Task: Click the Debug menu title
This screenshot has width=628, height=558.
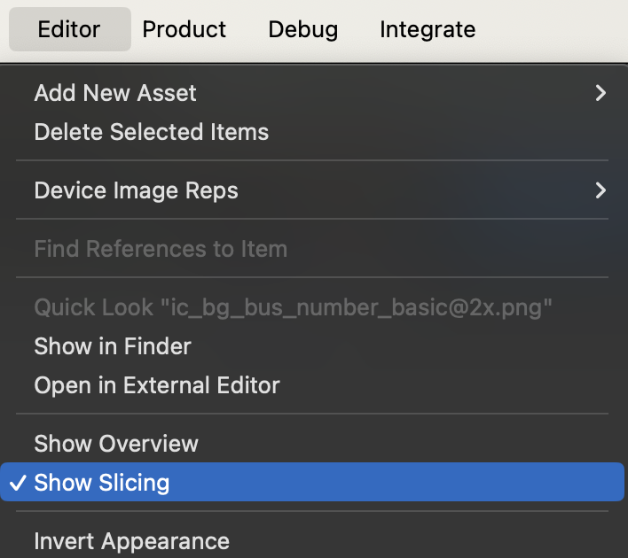Action: tap(302, 29)
